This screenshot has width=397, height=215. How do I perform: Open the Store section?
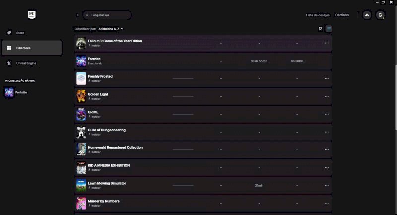(20, 33)
